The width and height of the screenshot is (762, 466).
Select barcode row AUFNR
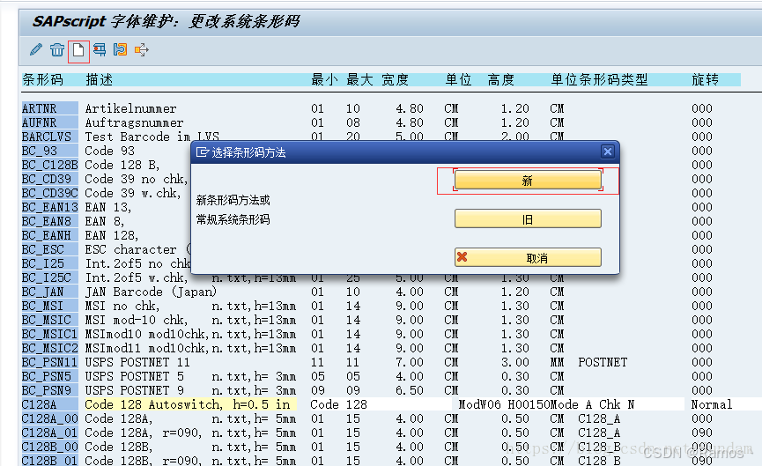[x=49, y=122]
